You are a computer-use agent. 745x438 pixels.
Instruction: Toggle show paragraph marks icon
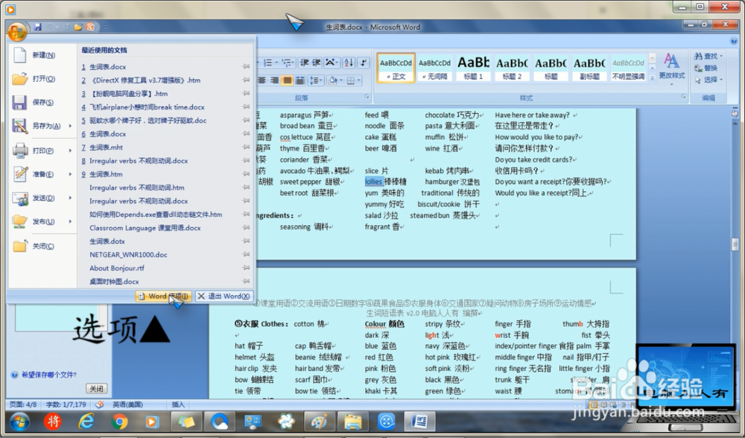point(364,63)
